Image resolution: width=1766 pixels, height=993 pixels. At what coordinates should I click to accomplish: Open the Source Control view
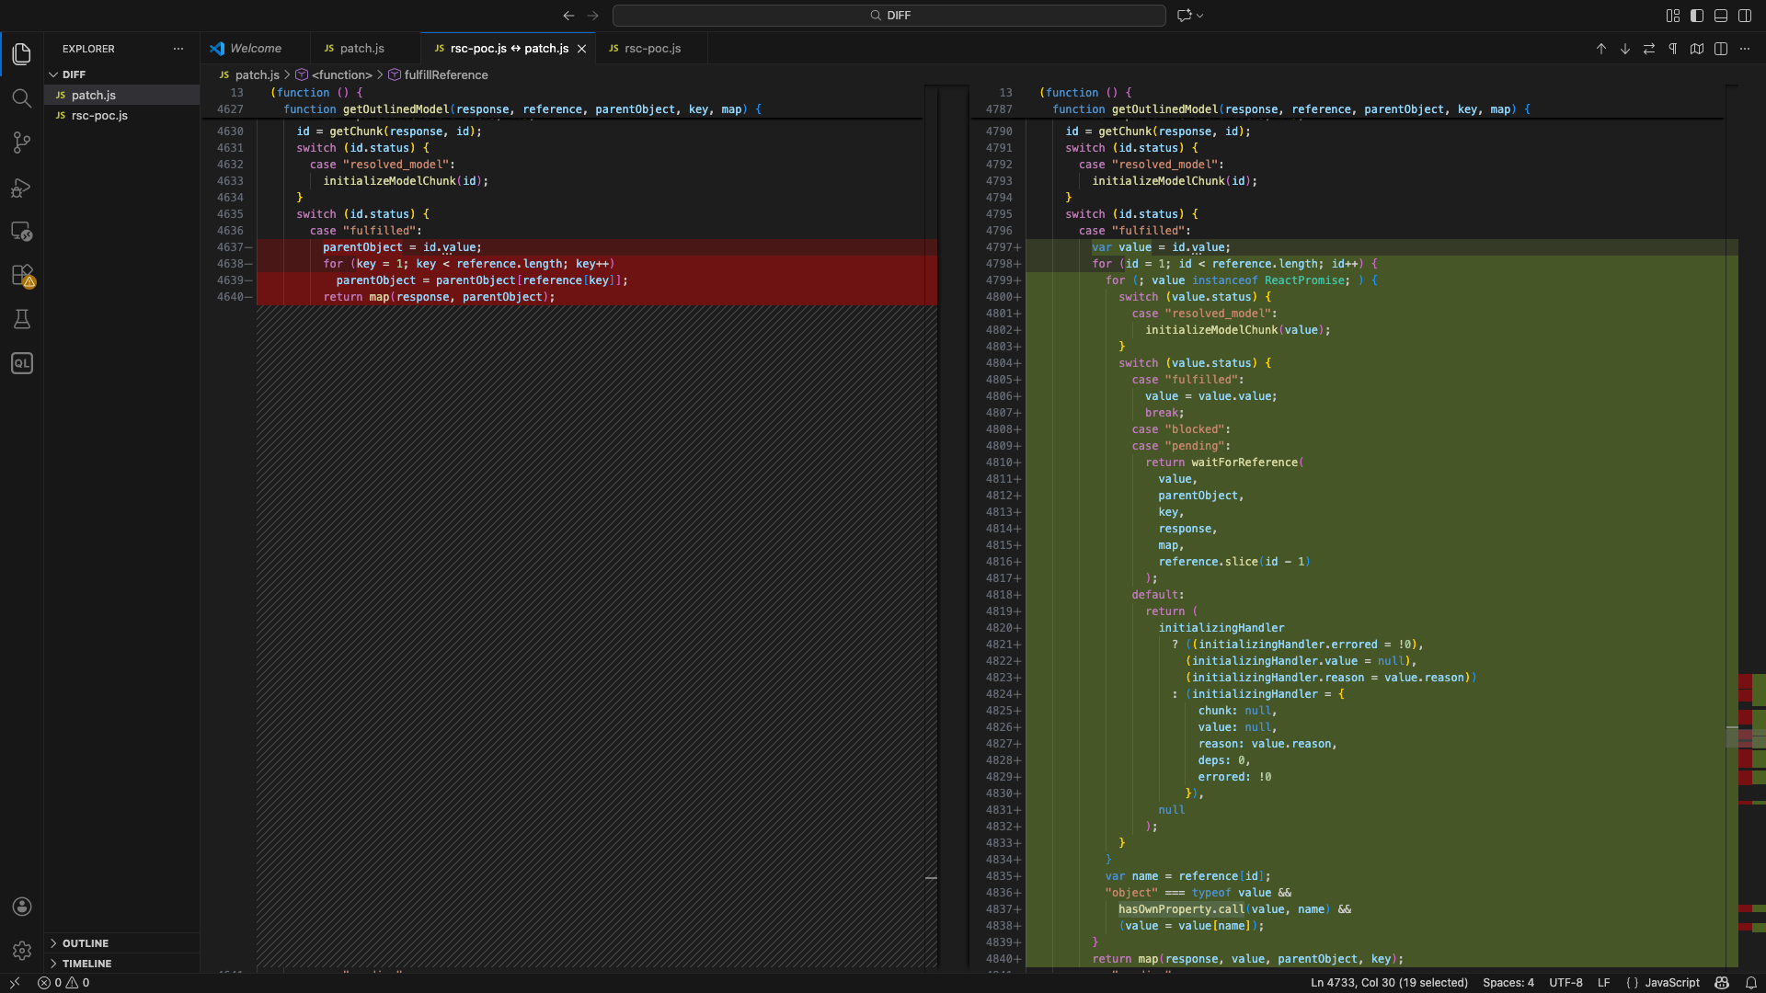21,143
